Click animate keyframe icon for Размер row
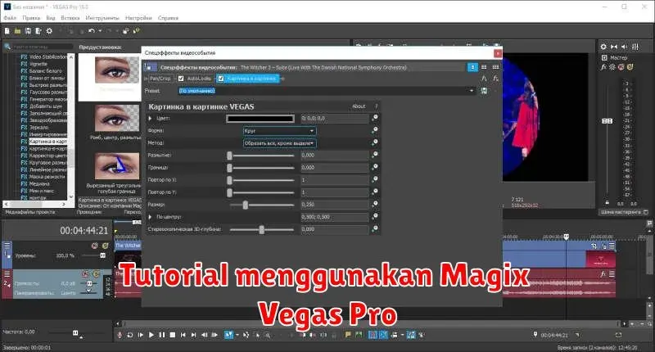 [375, 204]
